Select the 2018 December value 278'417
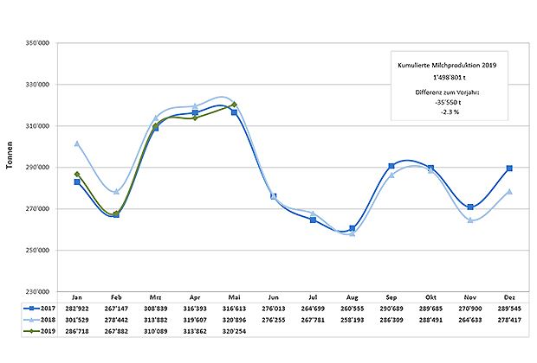This screenshot has width=537, height=363. pos(509,318)
